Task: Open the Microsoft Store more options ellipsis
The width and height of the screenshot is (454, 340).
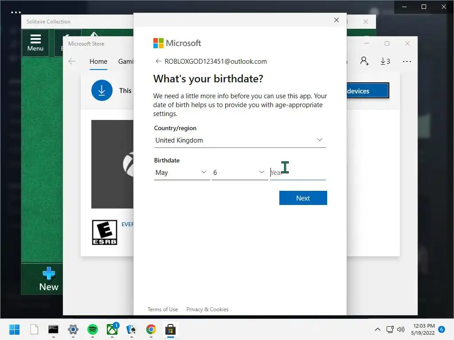Action: point(407,61)
